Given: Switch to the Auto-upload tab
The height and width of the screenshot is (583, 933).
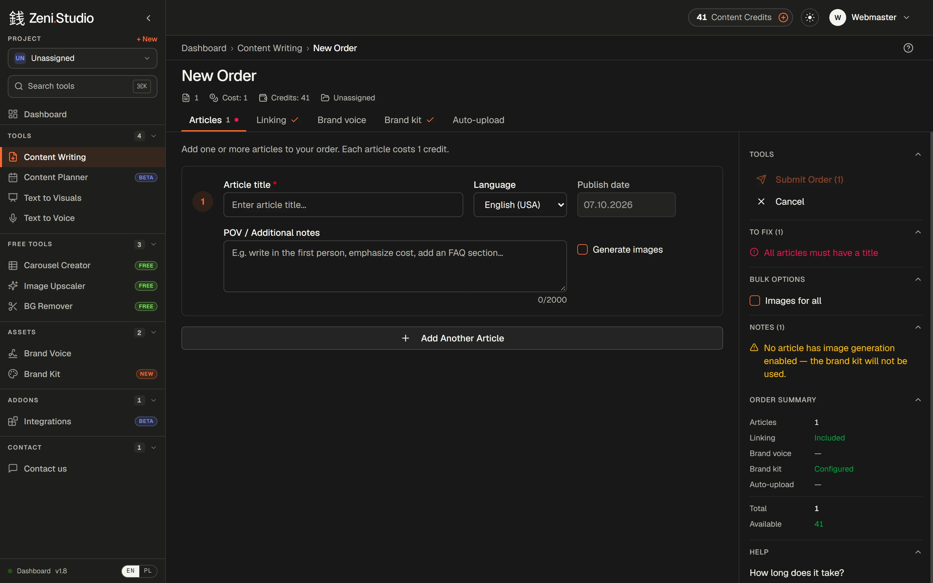Looking at the screenshot, I should [478, 120].
